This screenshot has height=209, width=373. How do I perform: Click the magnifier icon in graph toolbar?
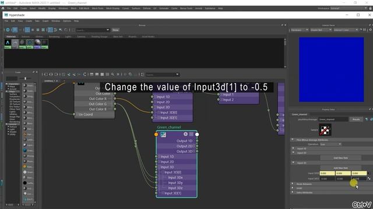112,74
